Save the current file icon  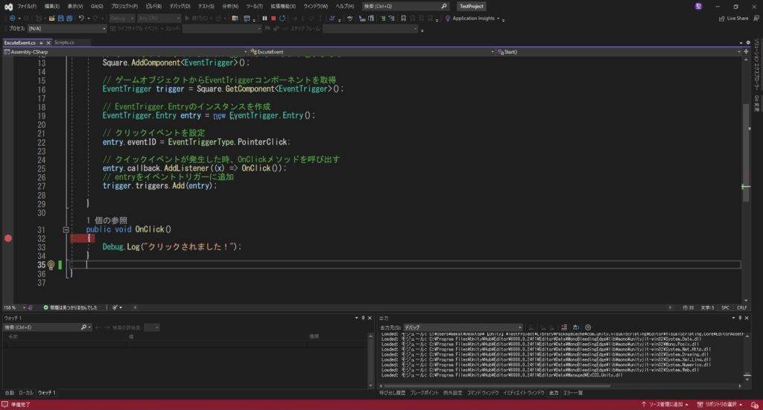(x=61, y=19)
